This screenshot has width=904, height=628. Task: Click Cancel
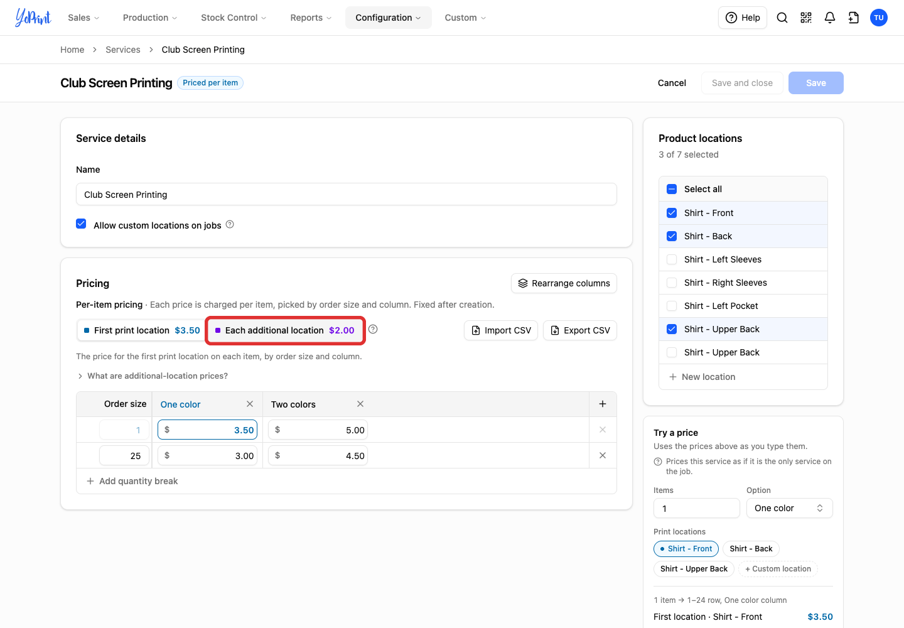click(x=672, y=83)
